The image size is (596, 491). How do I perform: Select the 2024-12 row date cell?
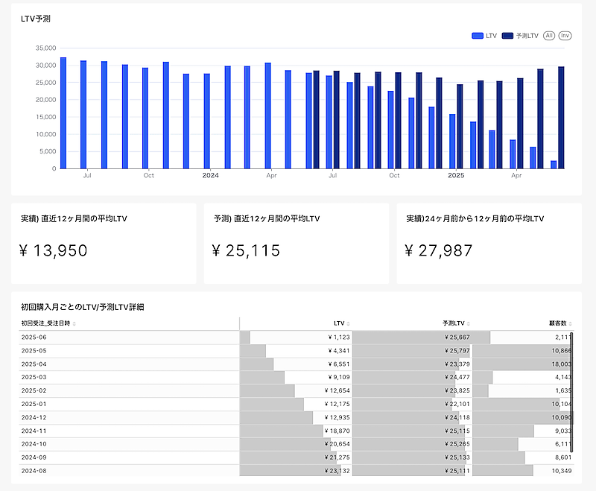34,417
